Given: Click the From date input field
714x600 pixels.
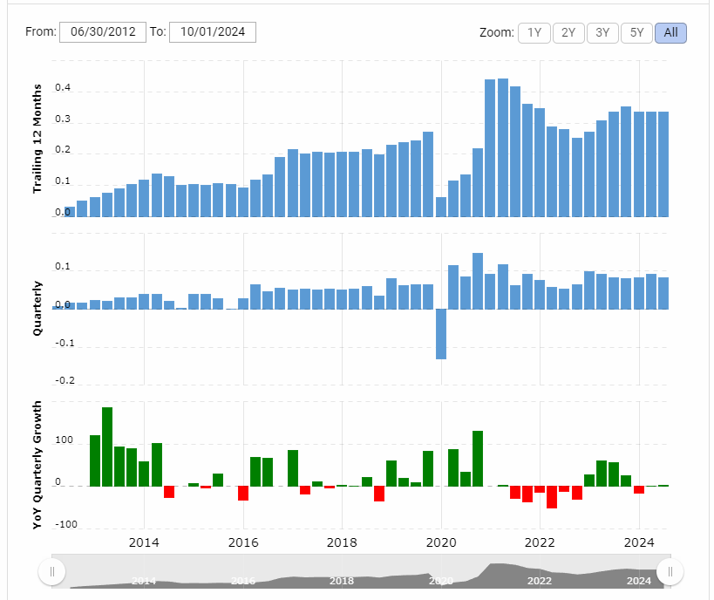Looking at the screenshot, I should click(103, 32).
